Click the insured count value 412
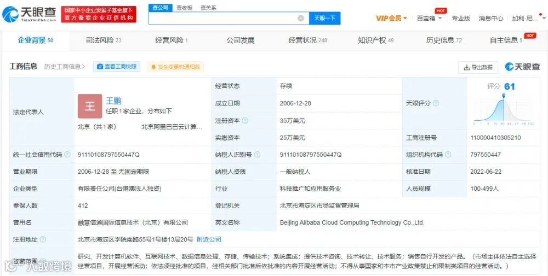This screenshot has width=548, height=276. tap(83, 205)
